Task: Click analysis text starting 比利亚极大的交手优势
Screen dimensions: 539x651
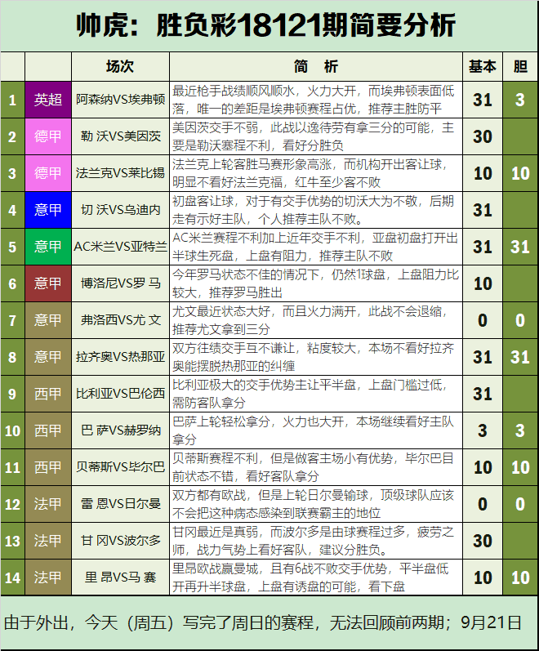Action: pos(310,394)
